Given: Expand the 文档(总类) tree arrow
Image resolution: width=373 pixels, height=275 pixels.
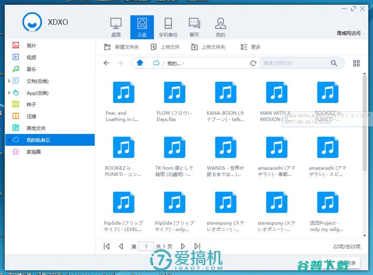Looking at the screenshot, I should (x=9, y=81).
